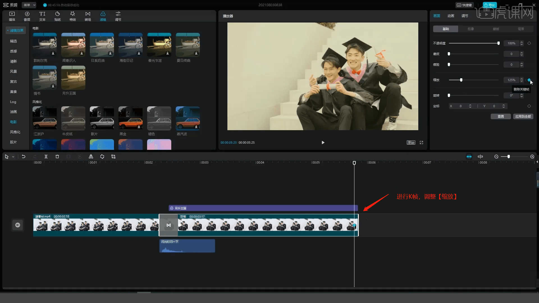Enter fullscreen preview in the player
Viewport: 539px width, 303px height.
pos(421,143)
